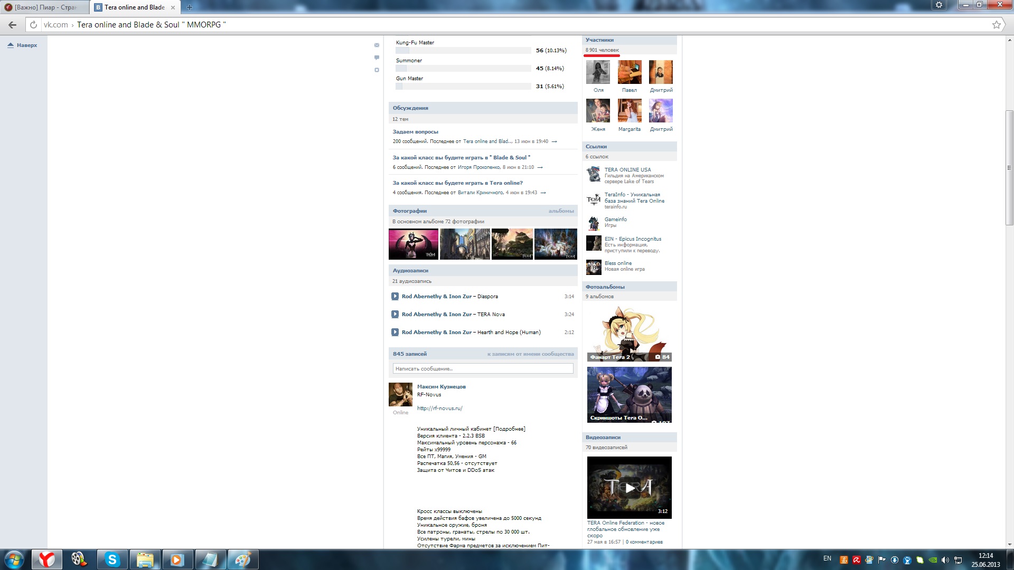Play the TERA Nova audio track

[x=395, y=315]
